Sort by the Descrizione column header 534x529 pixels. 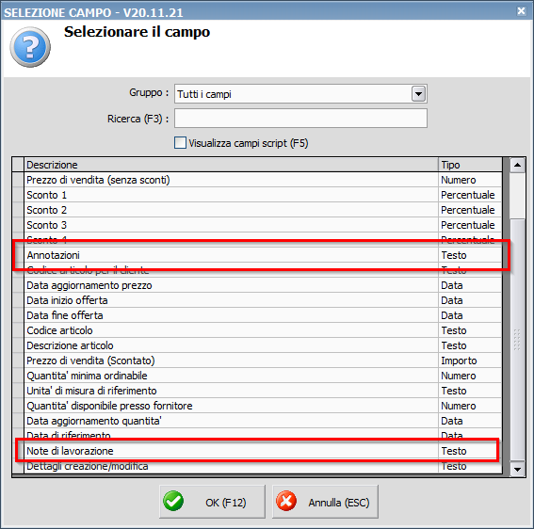(x=231, y=165)
